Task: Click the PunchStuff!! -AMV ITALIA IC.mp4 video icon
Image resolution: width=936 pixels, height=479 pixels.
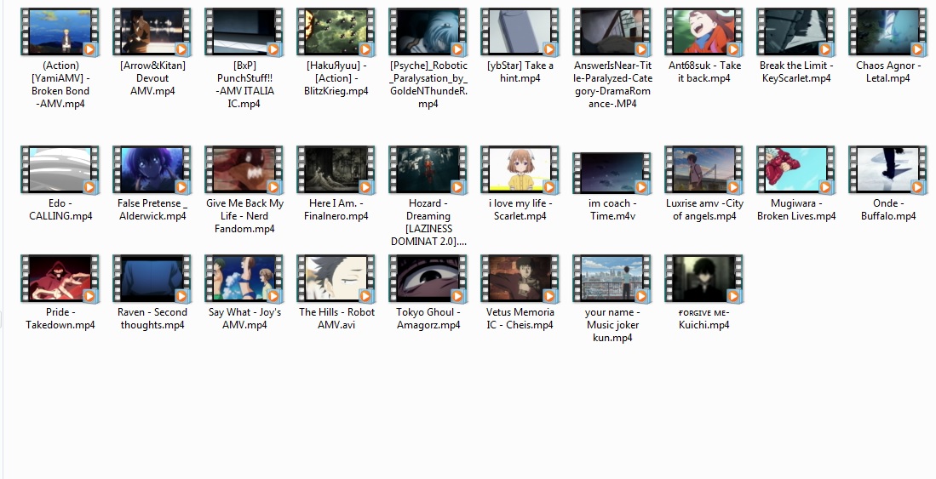Action: pyautogui.click(x=244, y=32)
